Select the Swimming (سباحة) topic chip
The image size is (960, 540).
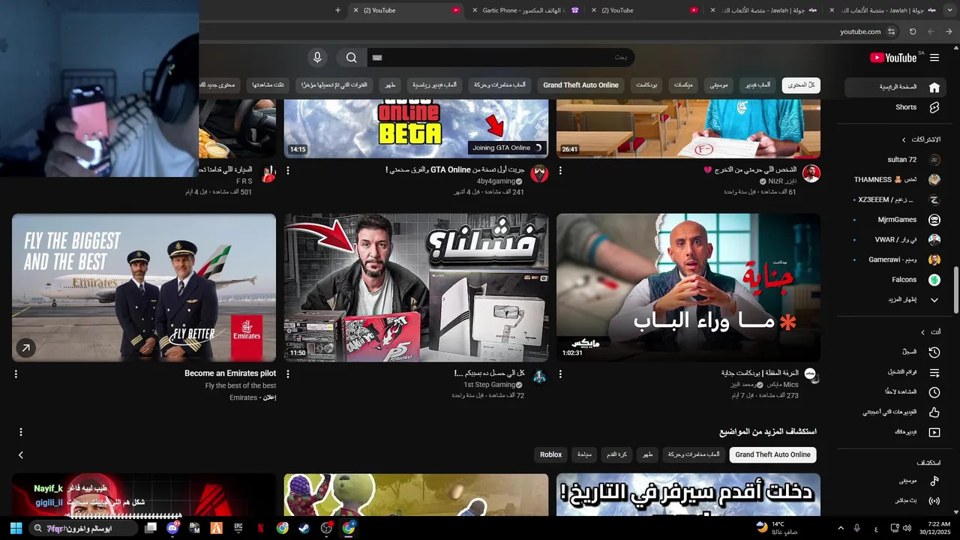tap(584, 454)
